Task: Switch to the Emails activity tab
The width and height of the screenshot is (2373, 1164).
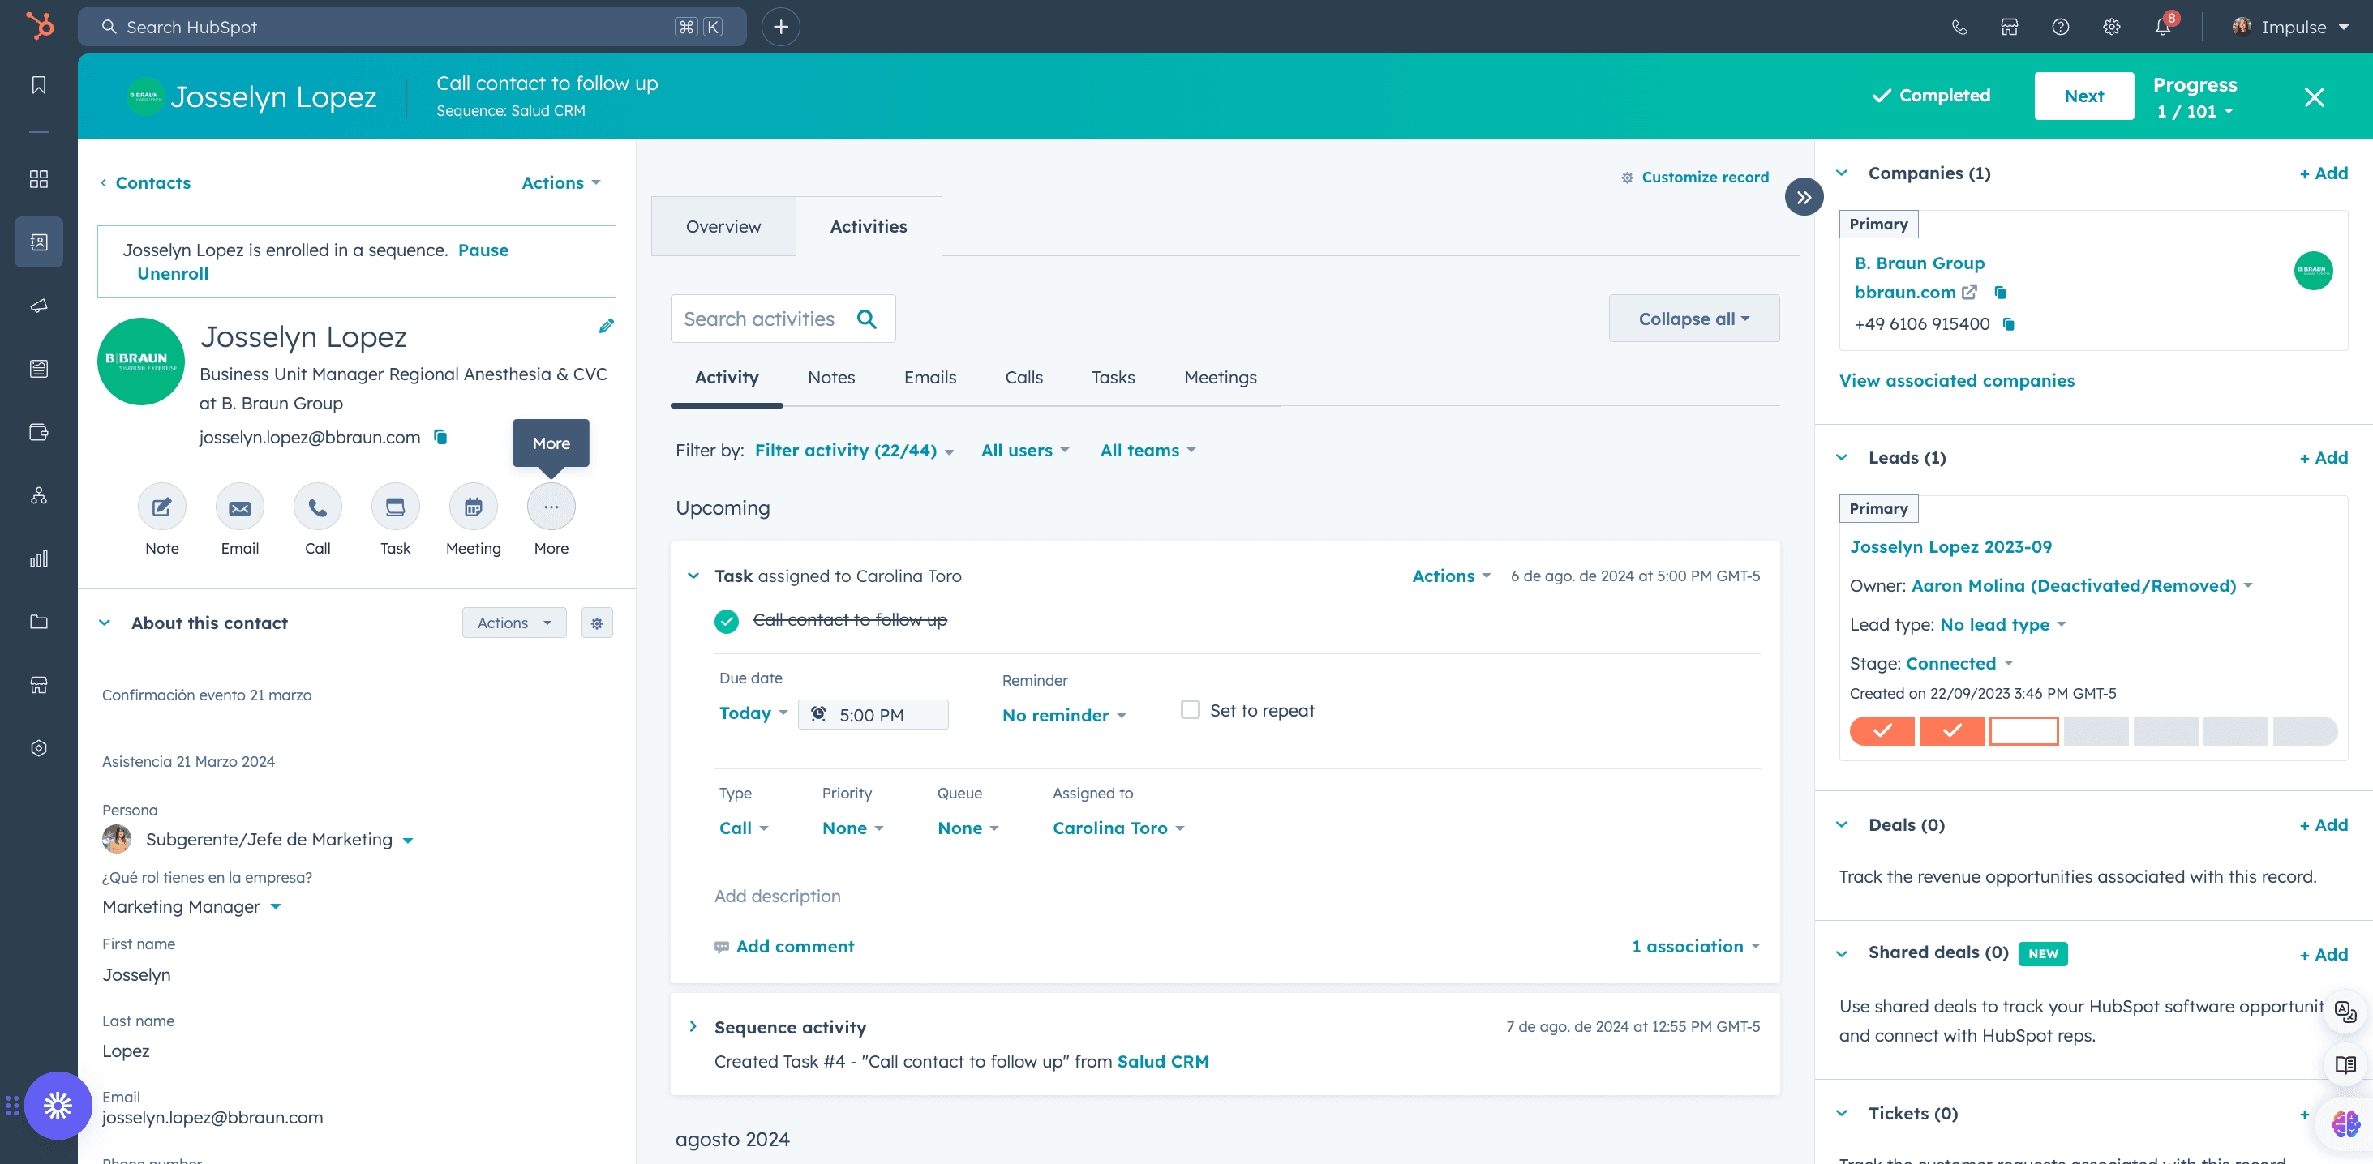Action: point(929,378)
